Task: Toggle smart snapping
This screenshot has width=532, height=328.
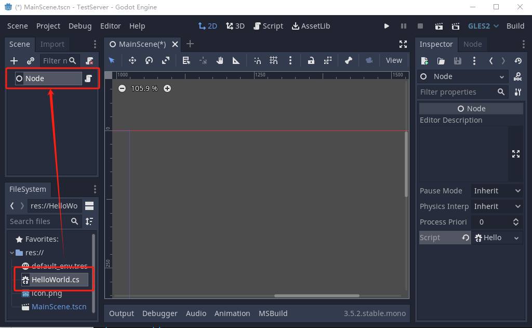Action: coord(258,60)
